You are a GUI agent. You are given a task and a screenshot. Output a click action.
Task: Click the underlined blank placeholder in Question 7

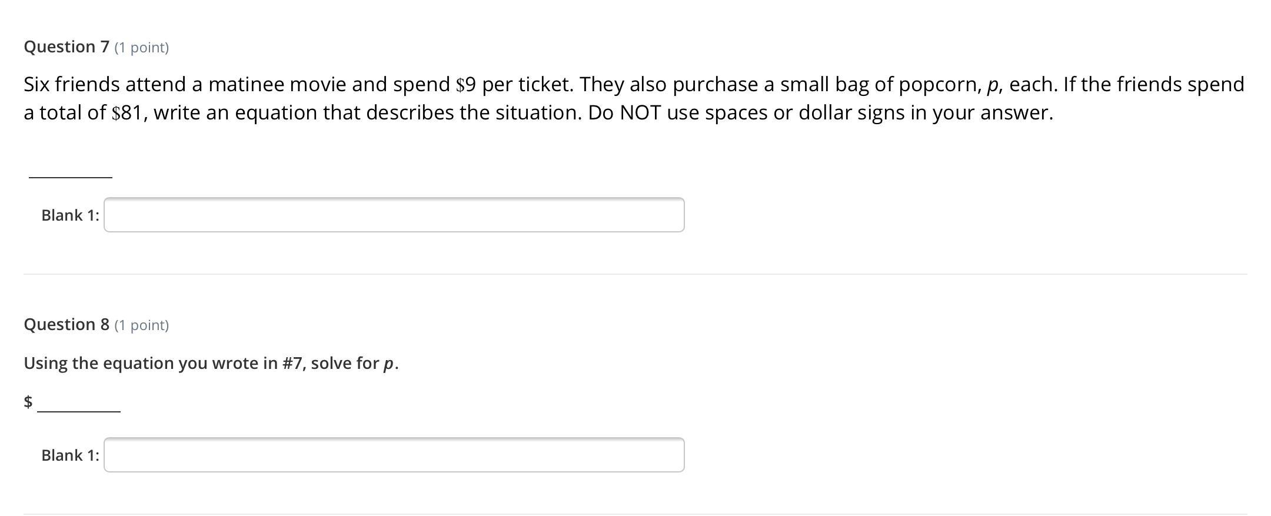tap(71, 175)
